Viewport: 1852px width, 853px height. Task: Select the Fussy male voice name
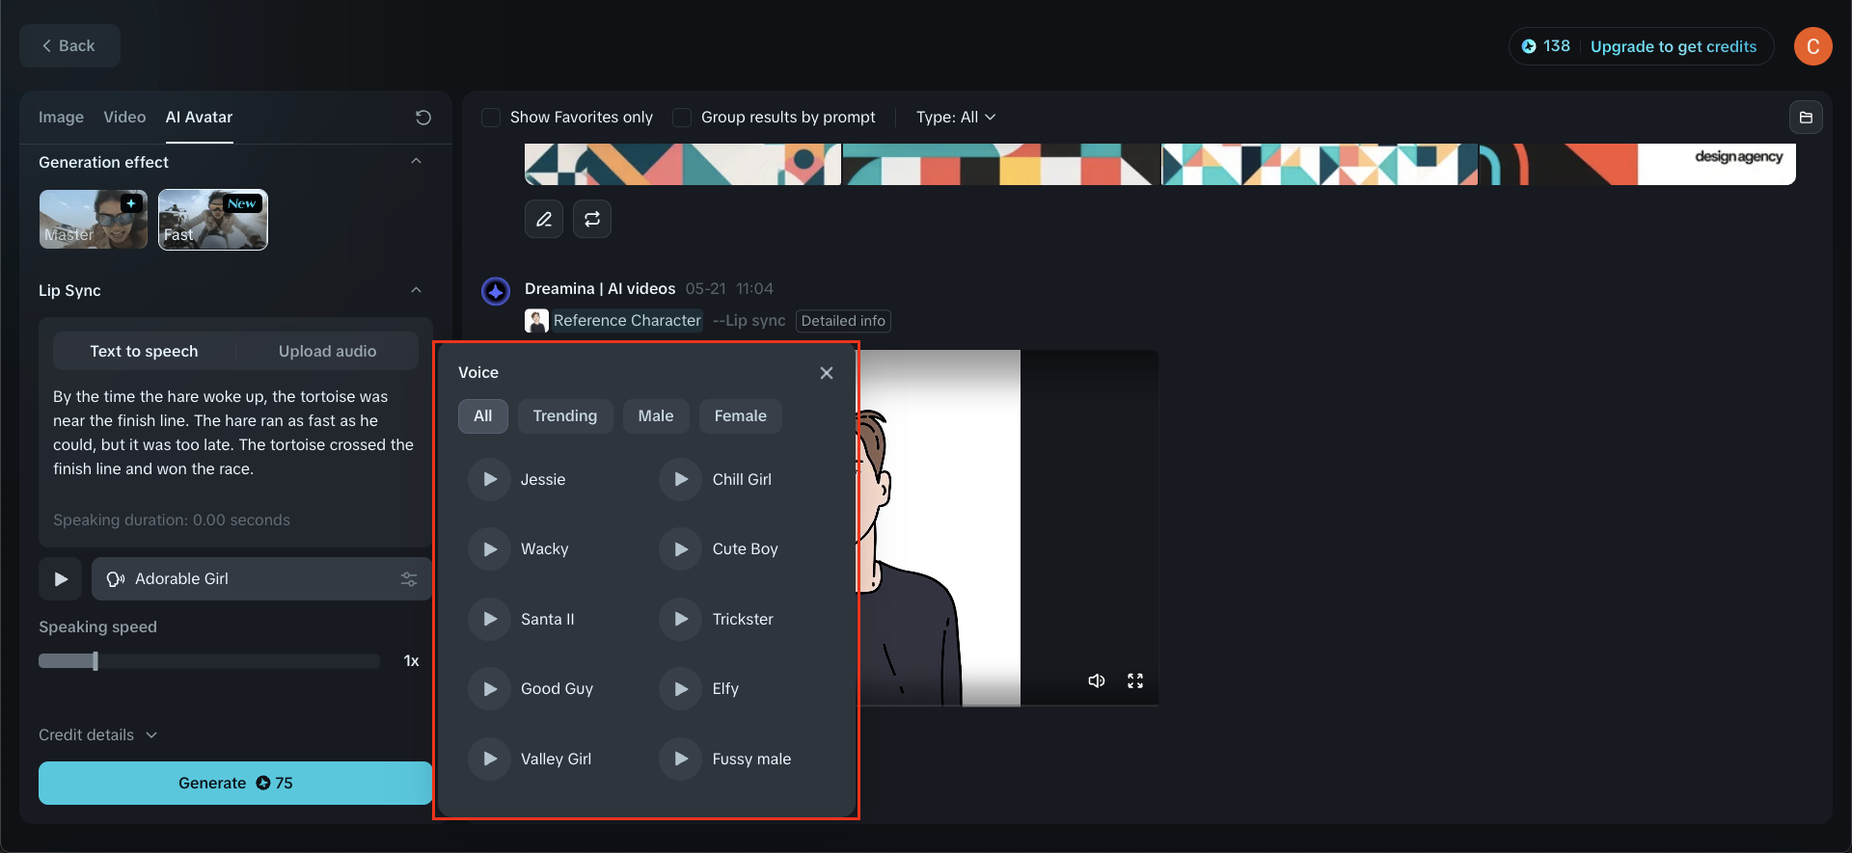(x=751, y=760)
